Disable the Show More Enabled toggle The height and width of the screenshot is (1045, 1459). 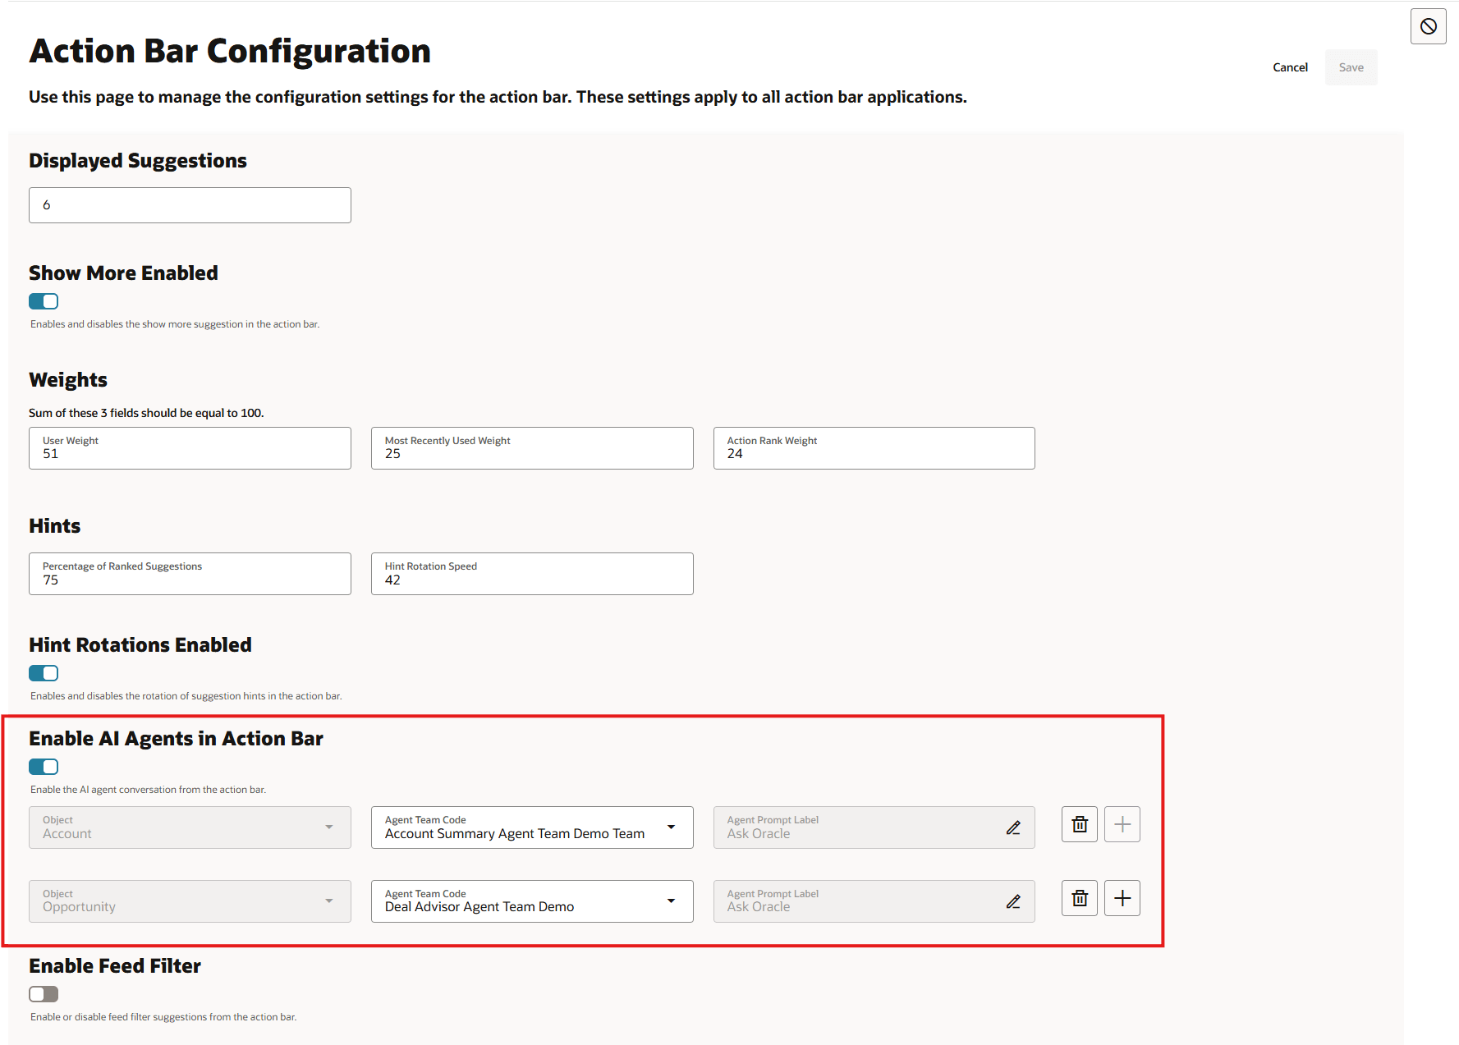tap(43, 301)
